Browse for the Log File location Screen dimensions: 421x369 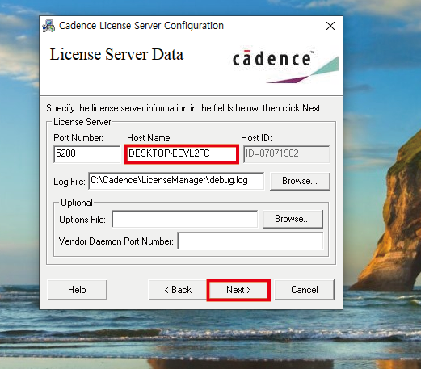(x=300, y=181)
